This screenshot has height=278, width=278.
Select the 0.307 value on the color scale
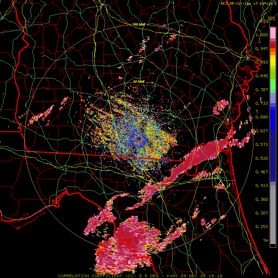pyautogui.click(x=262, y=213)
